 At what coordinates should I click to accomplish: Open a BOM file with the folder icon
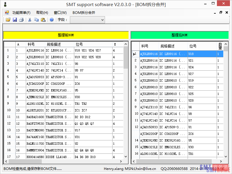8,20
